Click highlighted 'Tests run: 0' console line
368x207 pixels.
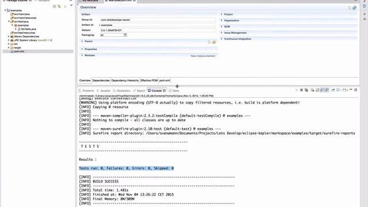[x=126, y=168]
